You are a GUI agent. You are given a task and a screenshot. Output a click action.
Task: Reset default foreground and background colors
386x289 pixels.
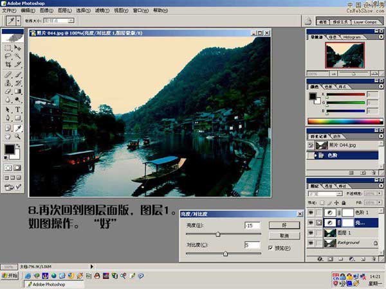click(6, 157)
